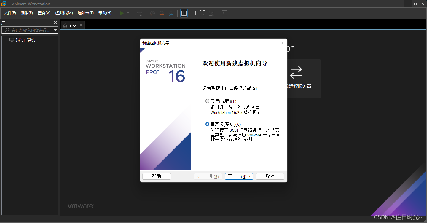
Task: Click the revert to snapshot icon
Action: pos(162,13)
